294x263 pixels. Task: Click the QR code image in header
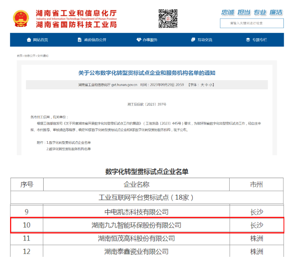[x=168, y=18]
